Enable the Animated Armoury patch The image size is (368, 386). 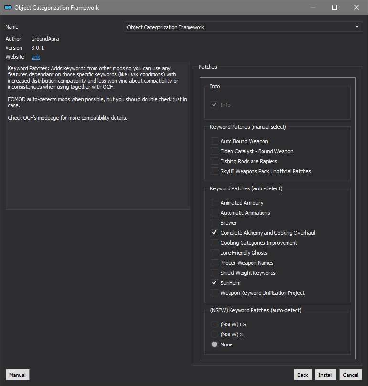(214, 203)
